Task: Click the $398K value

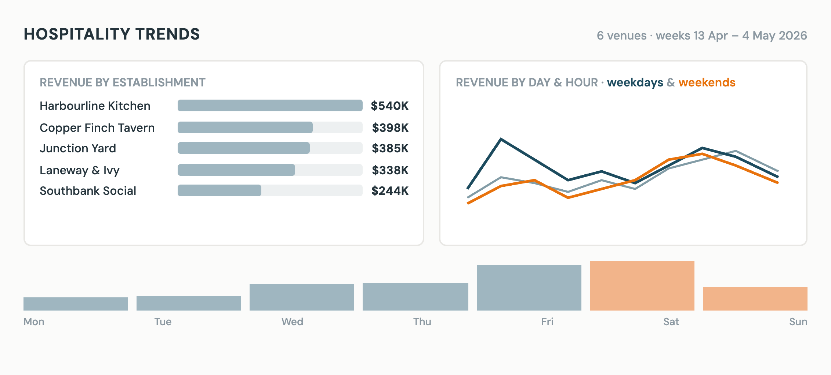Action: pyautogui.click(x=390, y=128)
